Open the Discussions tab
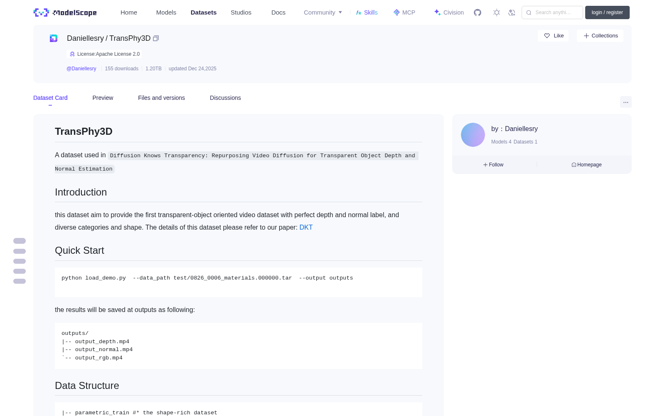The height and width of the screenshot is (416, 665). coord(225,98)
